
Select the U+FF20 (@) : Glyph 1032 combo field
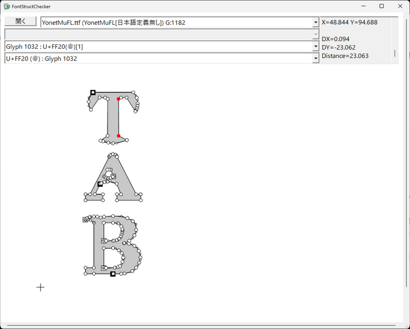tap(162, 58)
